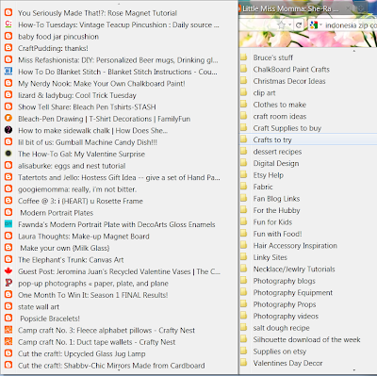Click Blogger icon beside 'Show Tell Share' bookmark
This screenshot has height=376, width=377.
pos(8,106)
